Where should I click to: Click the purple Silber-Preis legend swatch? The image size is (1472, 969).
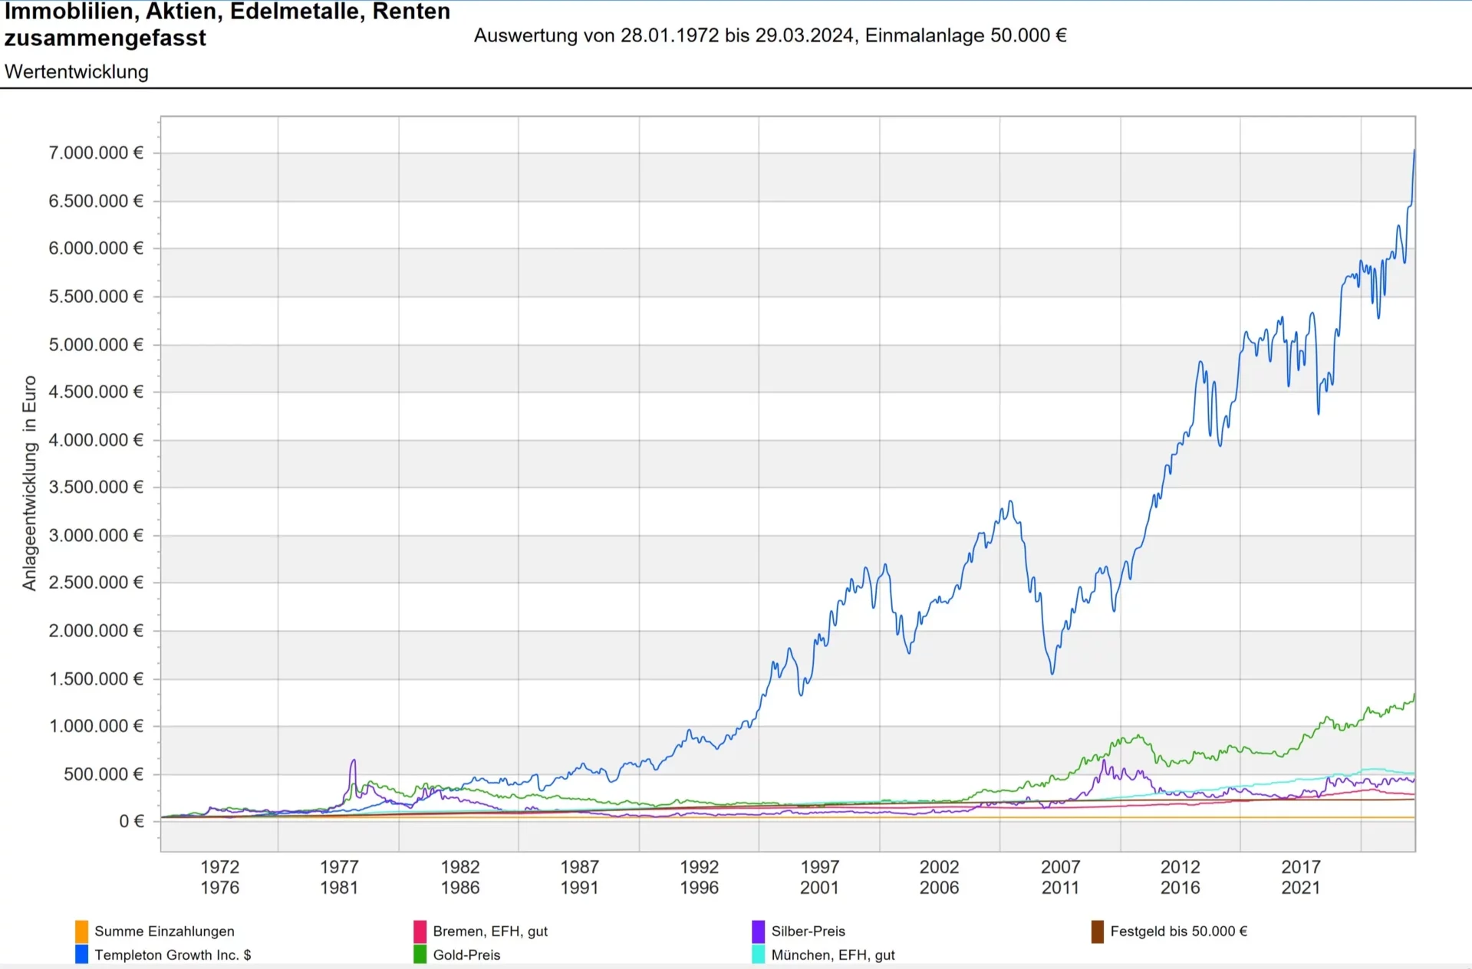pyautogui.click(x=758, y=931)
